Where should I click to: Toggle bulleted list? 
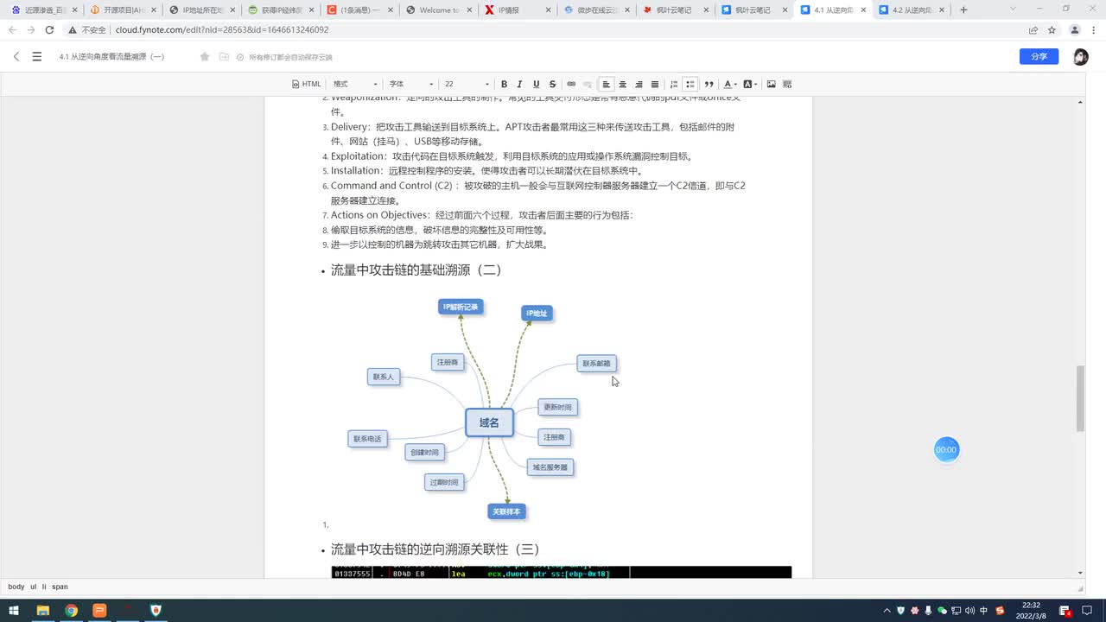(x=690, y=84)
